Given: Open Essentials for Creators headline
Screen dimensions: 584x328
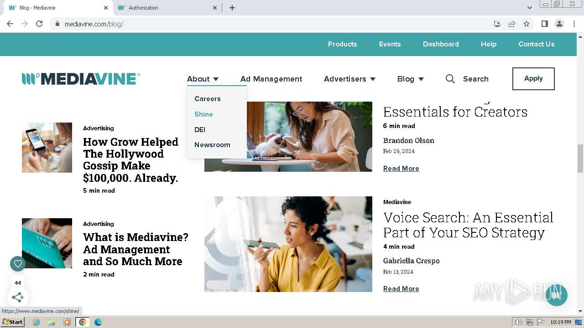Looking at the screenshot, I should click(x=455, y=111).
